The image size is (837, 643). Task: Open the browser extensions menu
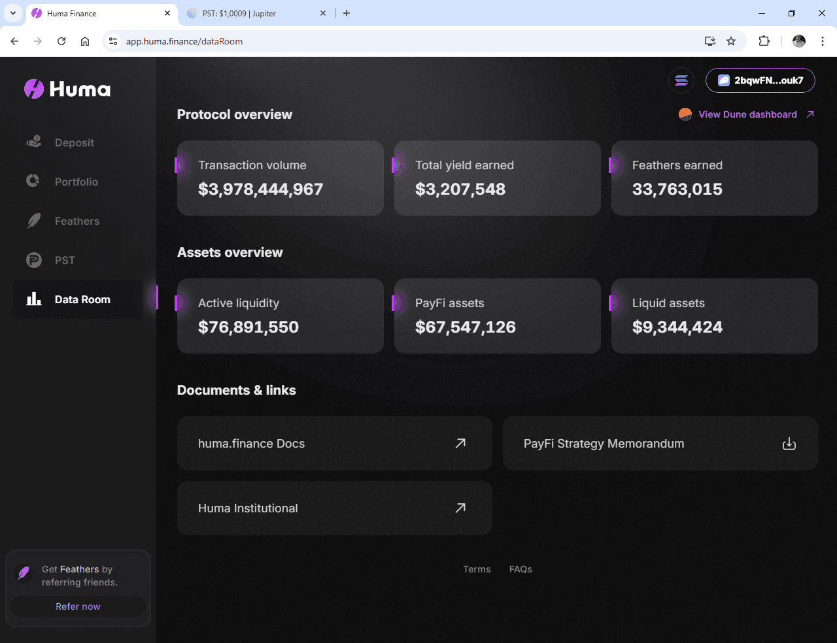pos(764,41)
